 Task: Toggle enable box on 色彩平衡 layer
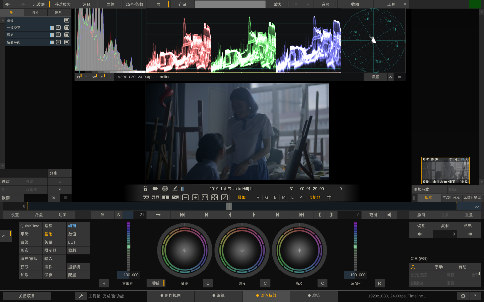(x=67, y=42)
